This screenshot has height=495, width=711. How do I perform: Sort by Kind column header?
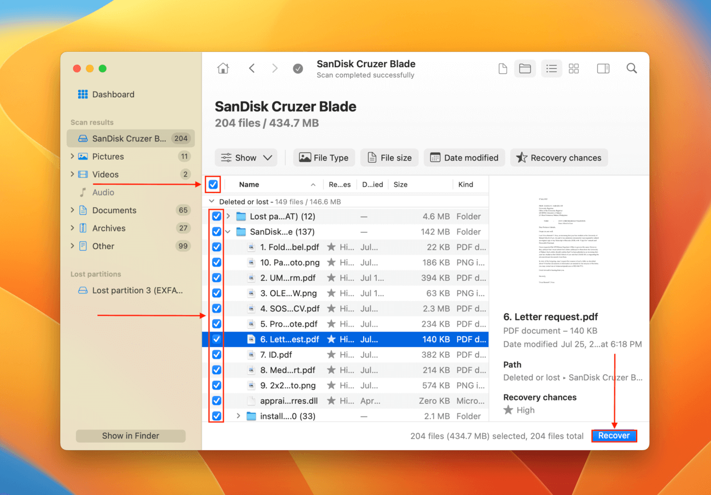(x=466, y=185)
